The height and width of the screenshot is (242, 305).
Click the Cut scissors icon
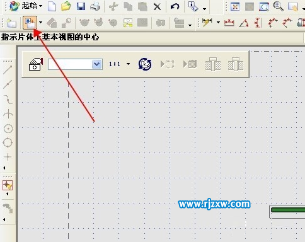(x=113, y=6)
